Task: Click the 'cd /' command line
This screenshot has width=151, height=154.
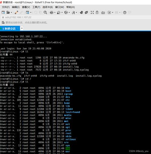Action: pyautogui.click(x=15, y=79)
